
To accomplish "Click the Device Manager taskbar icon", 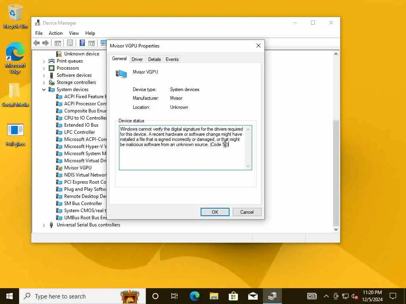I will tap(272, 296).
